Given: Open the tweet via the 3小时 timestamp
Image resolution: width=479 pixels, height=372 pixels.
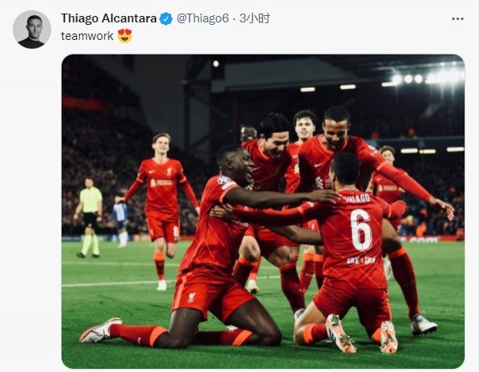Looking at the screenshot, I should click(254, 18).
